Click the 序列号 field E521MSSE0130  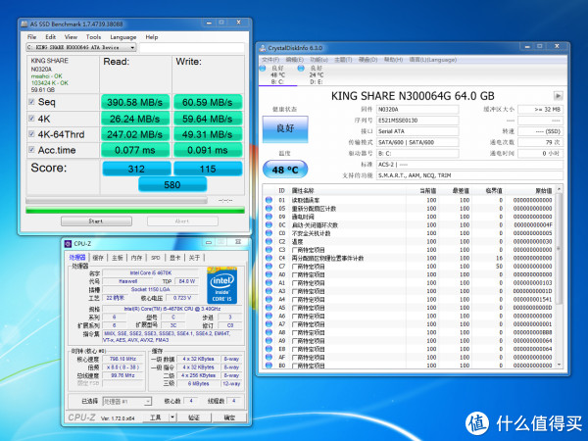coord(417,121)
